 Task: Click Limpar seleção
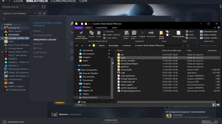pos(208,35)
